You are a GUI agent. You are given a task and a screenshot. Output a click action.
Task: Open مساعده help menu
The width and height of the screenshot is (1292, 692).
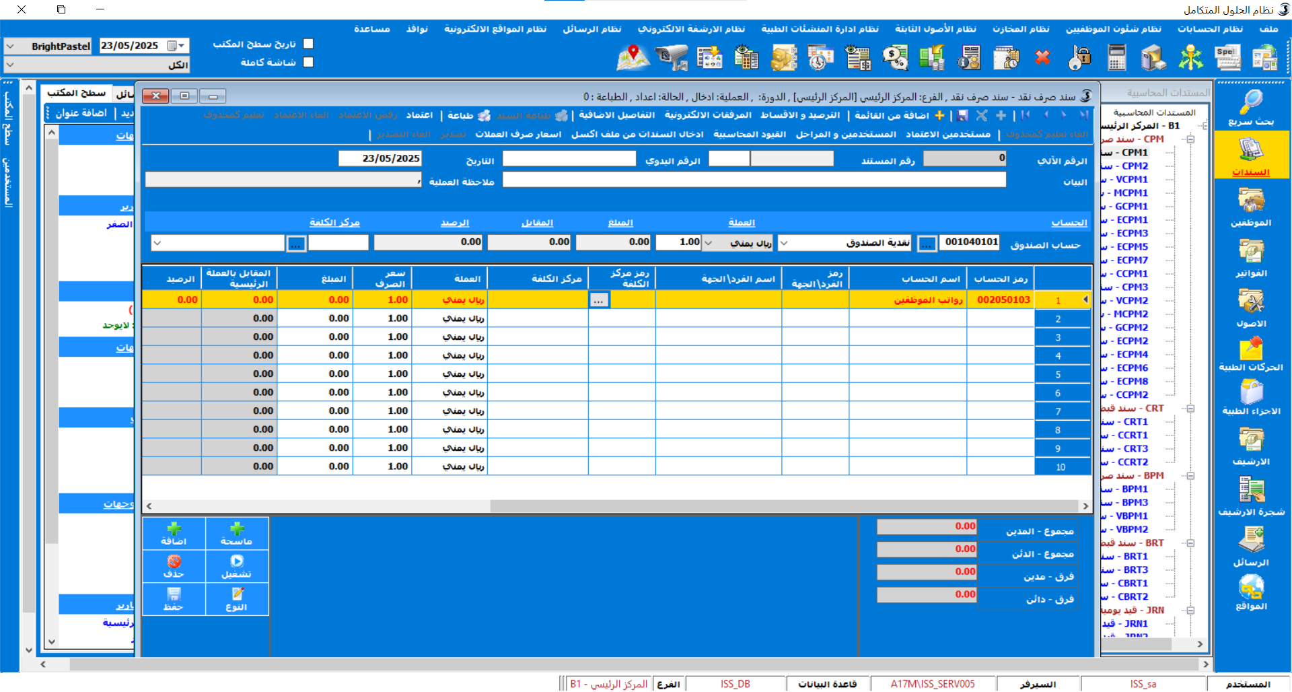point(372,29)
